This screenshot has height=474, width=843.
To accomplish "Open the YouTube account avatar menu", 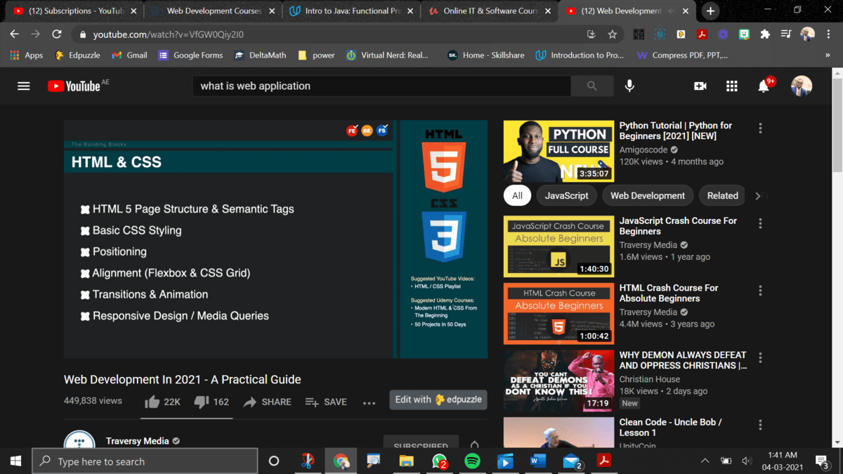I will coord(802,86).
